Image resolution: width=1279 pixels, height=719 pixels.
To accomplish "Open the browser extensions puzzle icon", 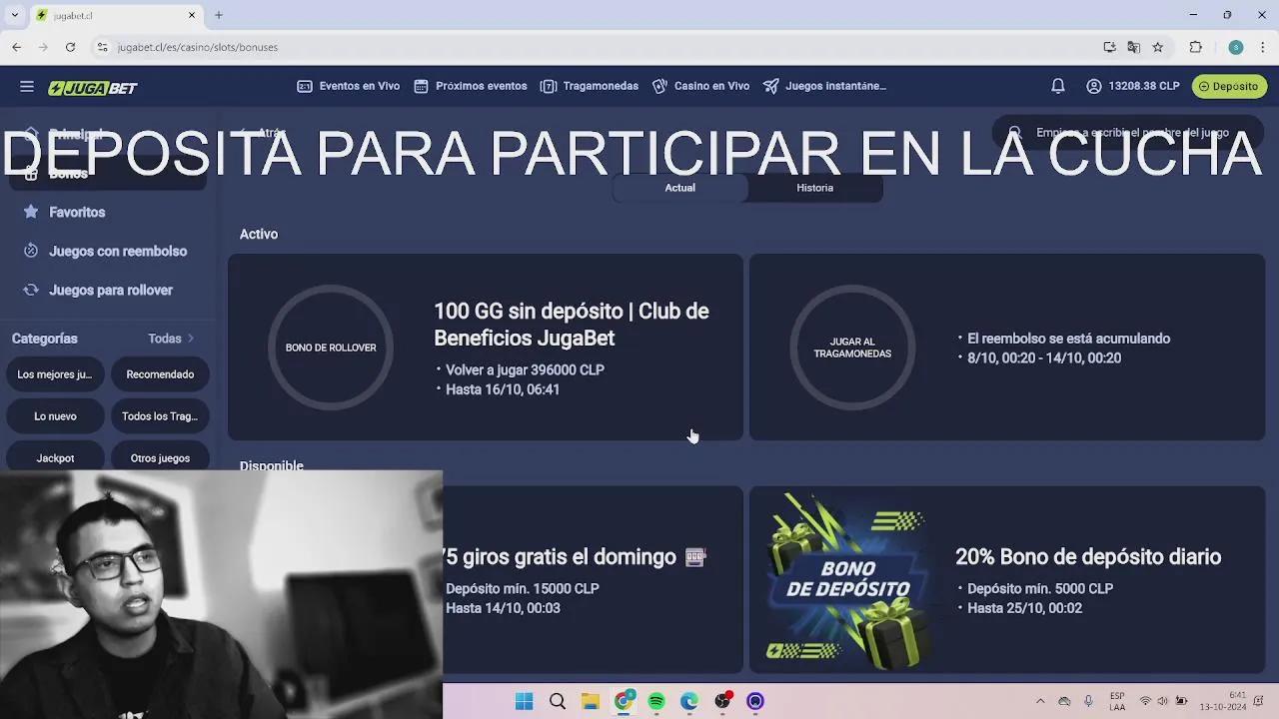I will tap(1195, 47).
